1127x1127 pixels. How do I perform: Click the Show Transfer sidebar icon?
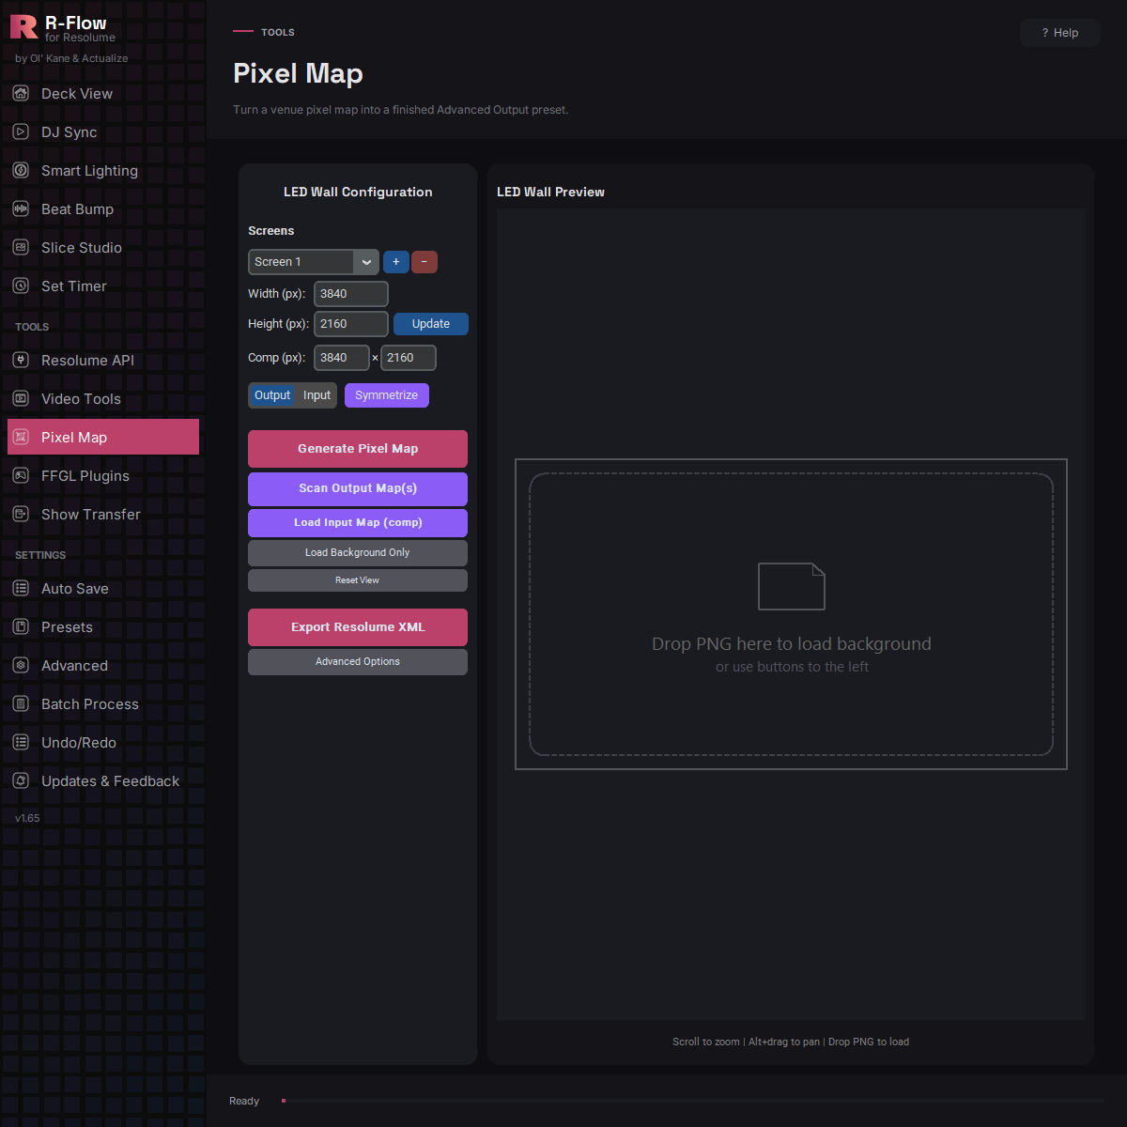click(x=21, y=514)
